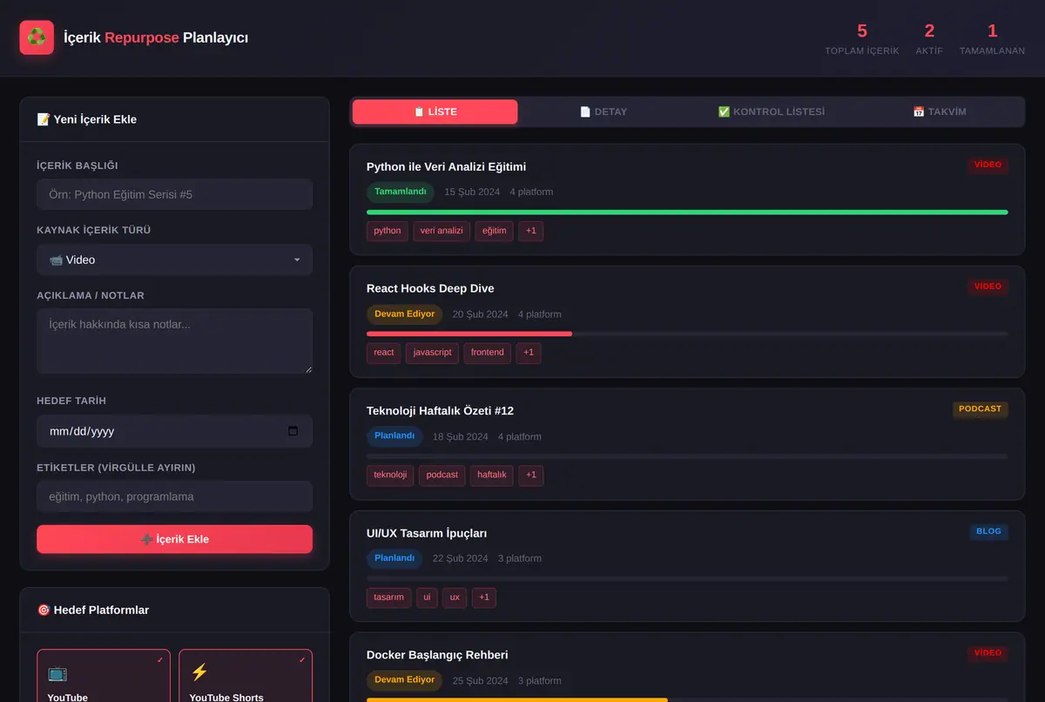The height and width of the screenshot is (702, 1045).
Task: Click the Toplam İçerik stat
Action: 862,39
